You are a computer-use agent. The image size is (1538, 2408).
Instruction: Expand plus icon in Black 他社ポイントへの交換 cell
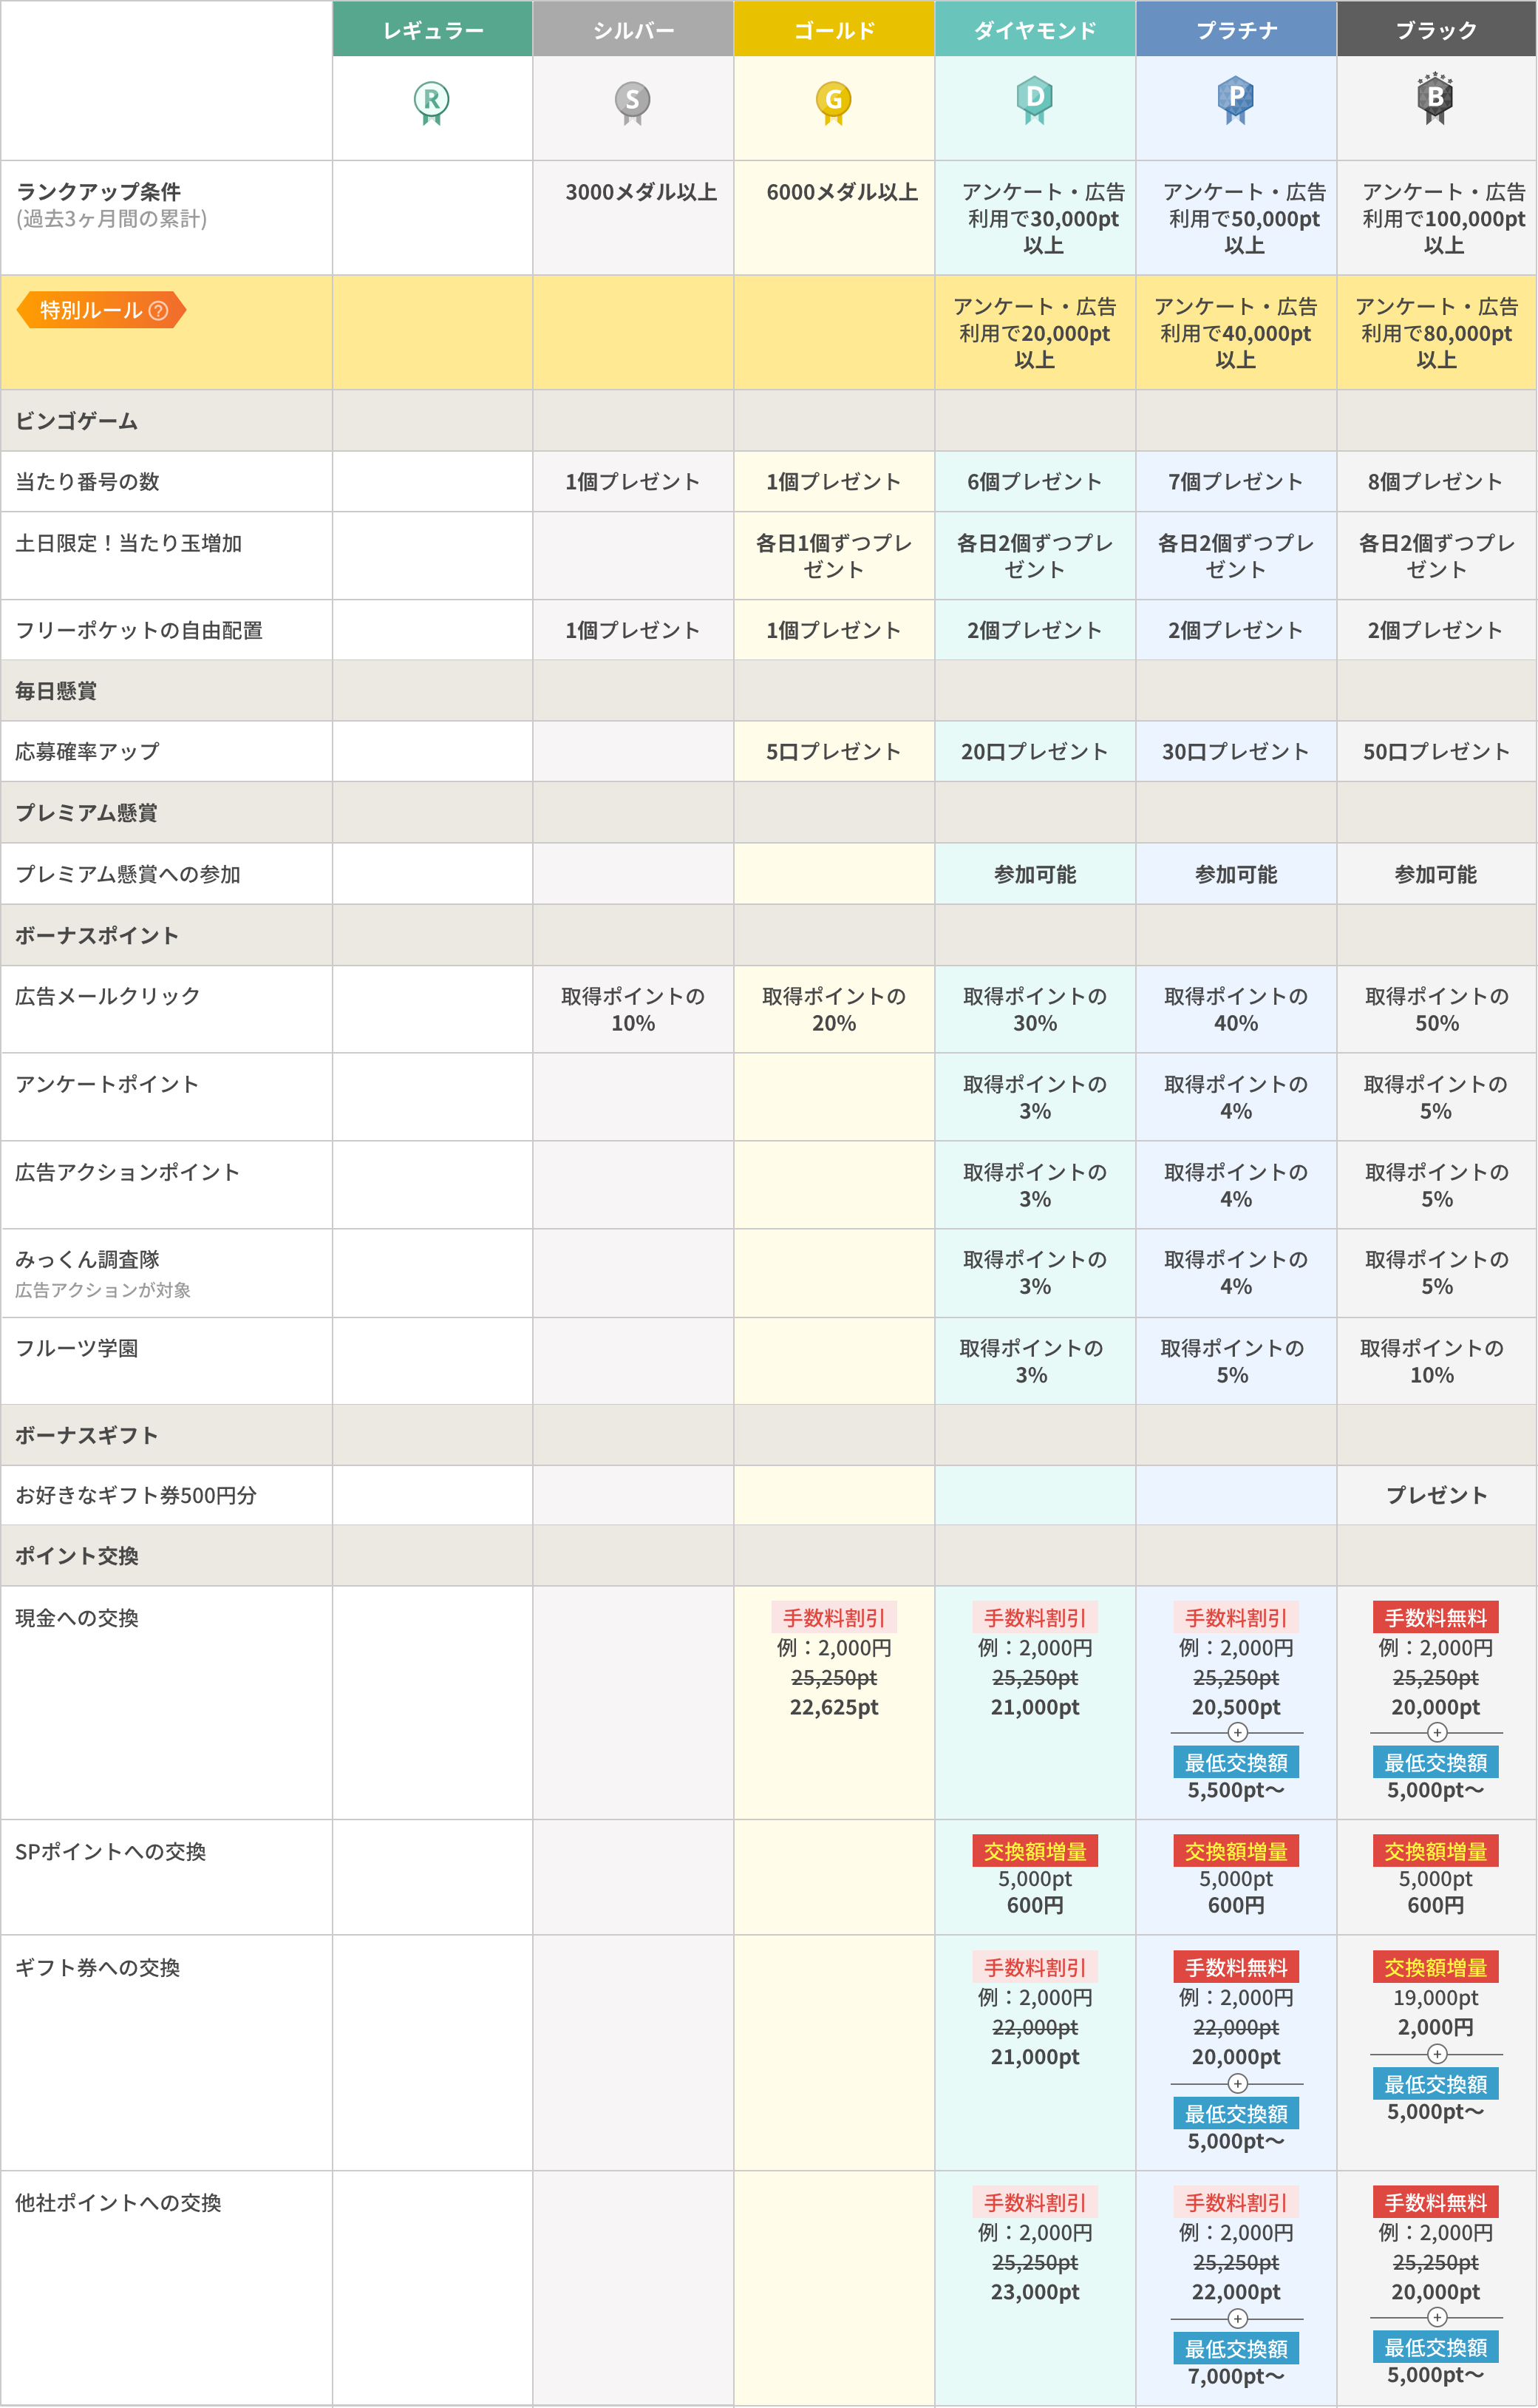1437,2317
